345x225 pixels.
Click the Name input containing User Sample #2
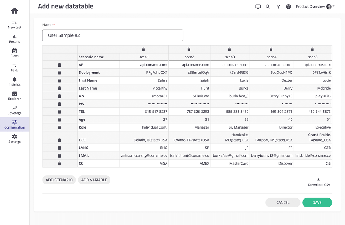[113, 35]
